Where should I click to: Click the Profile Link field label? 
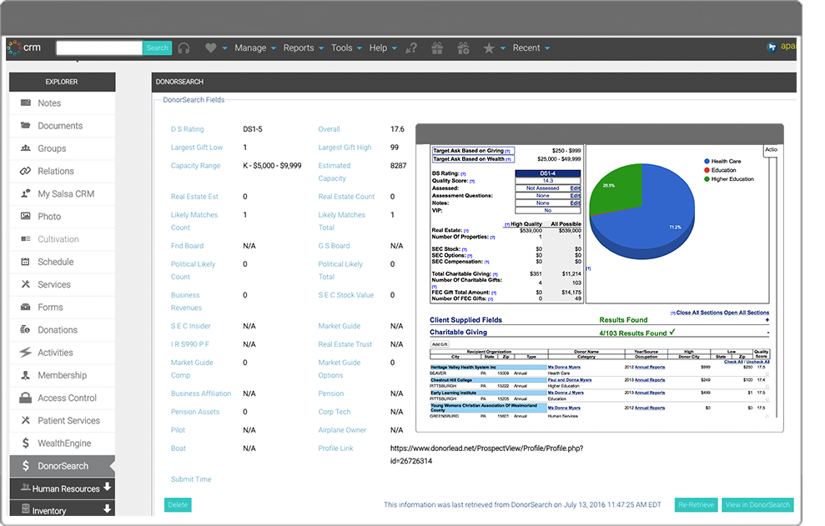pyautogui.click(x=335, y=448)
